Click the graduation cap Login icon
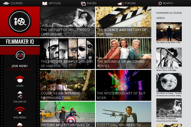 tap(20, 79)
